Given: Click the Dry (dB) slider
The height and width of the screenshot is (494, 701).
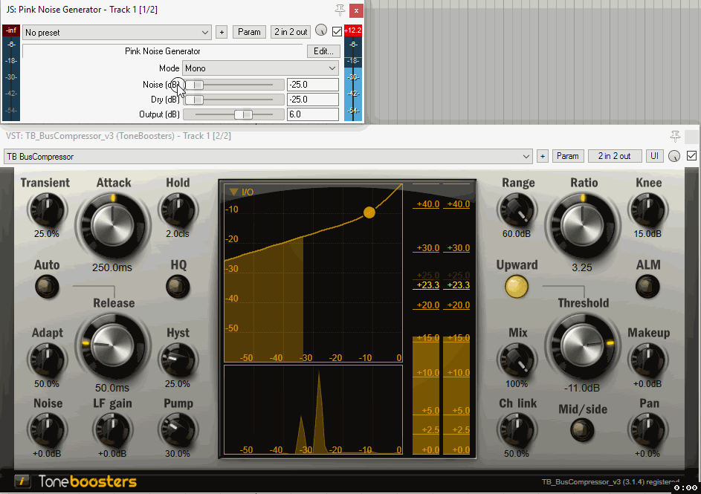Looking at the screenshot, I should tap(233, 99).
